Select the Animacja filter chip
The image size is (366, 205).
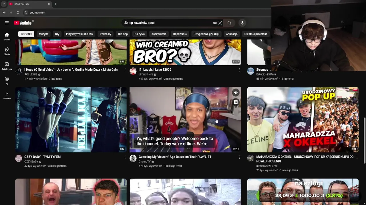232,34
